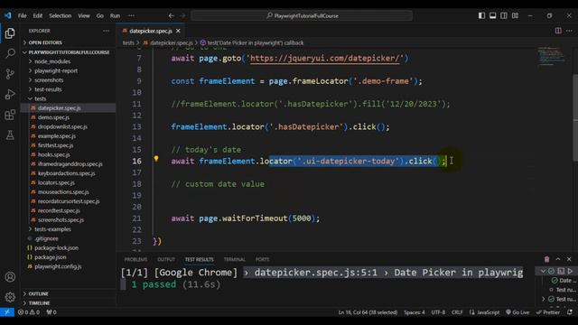Maximize the panel with the up chevron
The image size is (578, 325).
pos(558,259)
